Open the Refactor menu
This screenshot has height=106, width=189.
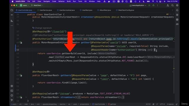[x=61, y=1]
